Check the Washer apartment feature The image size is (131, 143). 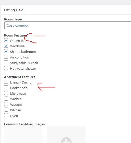coord(6,99)
